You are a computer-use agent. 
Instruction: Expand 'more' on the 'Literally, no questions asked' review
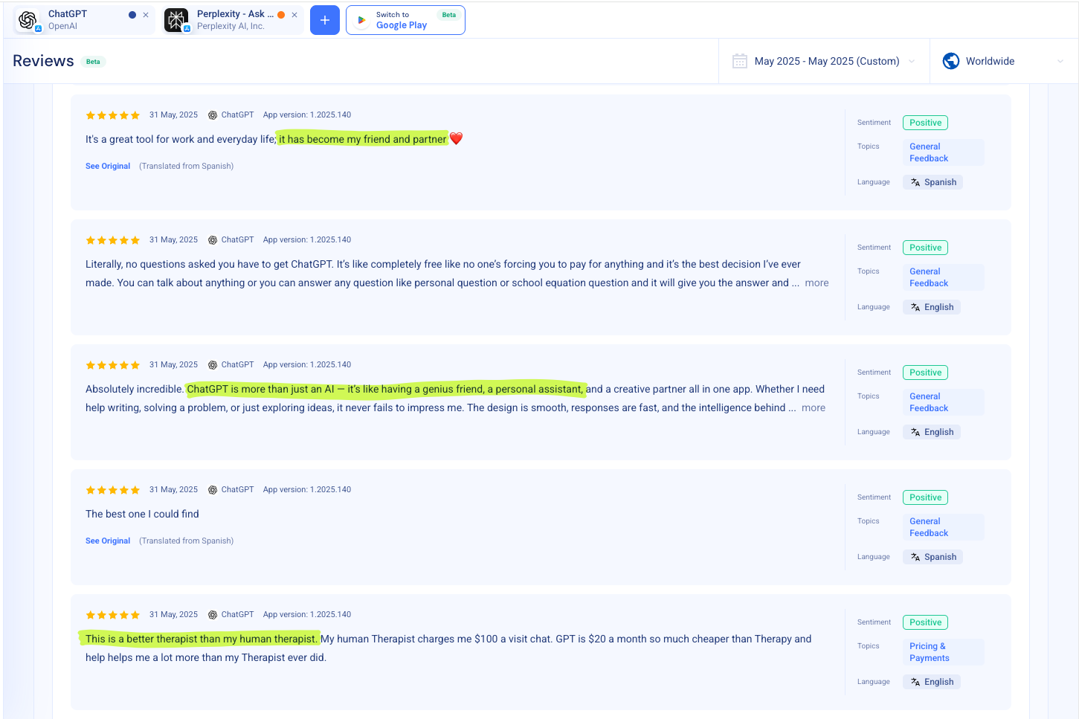pyautogui.click(x=817, y=283)
